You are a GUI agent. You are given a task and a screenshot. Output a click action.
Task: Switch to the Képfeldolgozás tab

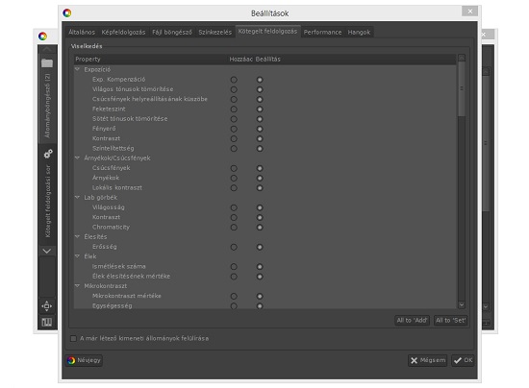coord(123,33)
